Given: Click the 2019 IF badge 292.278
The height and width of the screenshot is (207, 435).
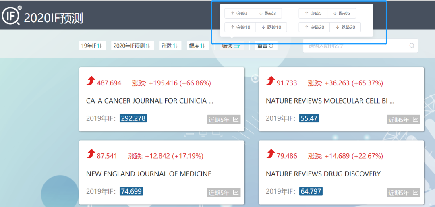Looking at the screenshot, I should tap(133, 118).
